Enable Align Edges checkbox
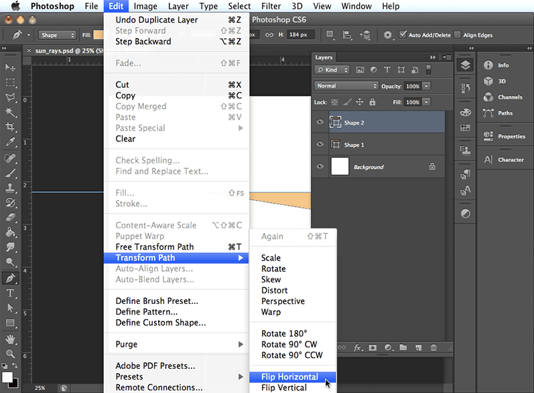The height and width of the screenshot is (393, 534). [458, 35]
